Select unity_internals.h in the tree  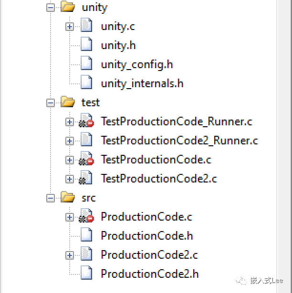pyautogui.click(x=142, y=83)
